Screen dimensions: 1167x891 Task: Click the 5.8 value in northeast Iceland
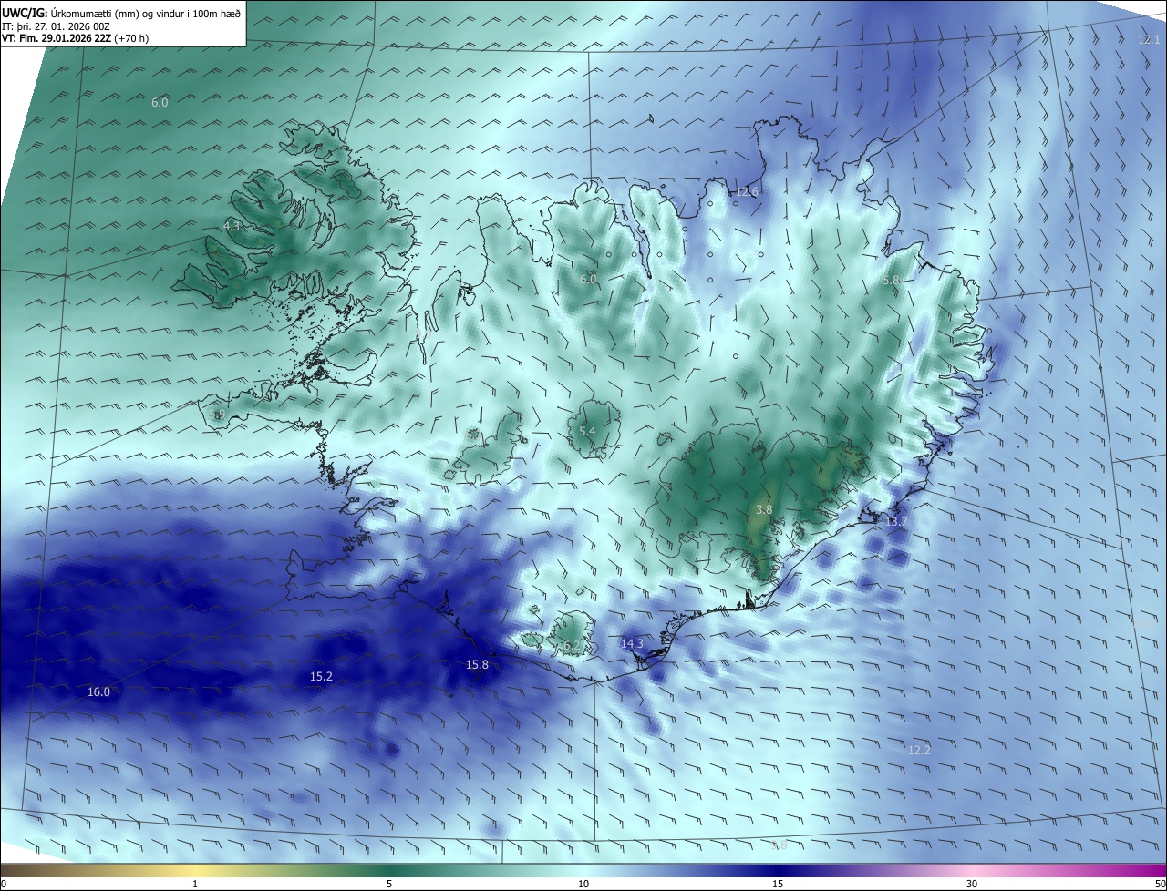[x=891, y=281]
